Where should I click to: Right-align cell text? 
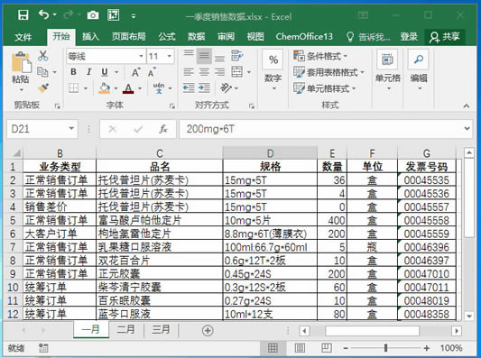point(219,72)
